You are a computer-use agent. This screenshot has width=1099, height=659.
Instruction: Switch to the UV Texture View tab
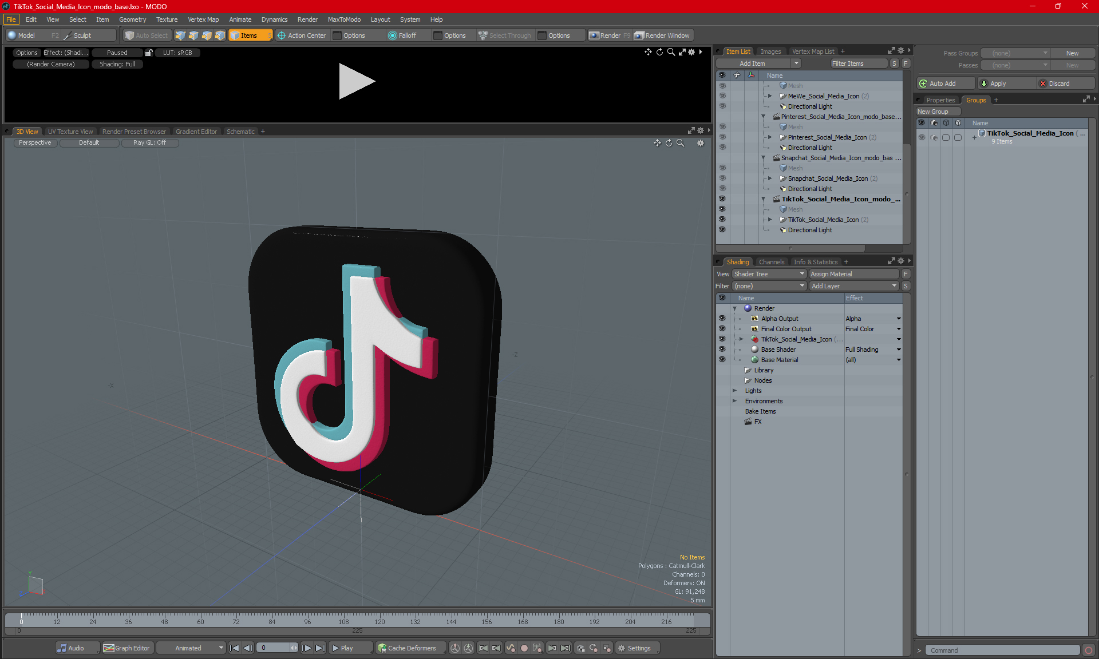(70, 132)
